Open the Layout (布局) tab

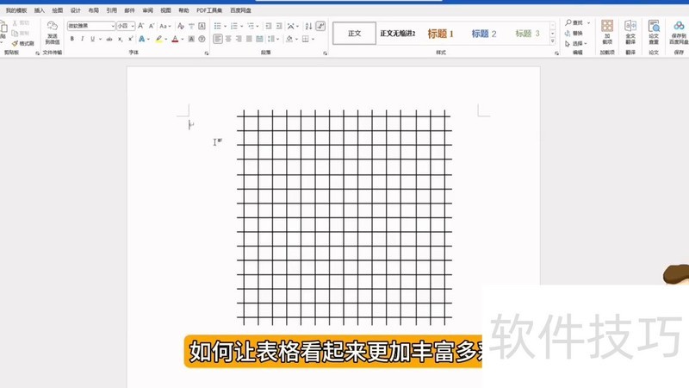coord(93,10)
